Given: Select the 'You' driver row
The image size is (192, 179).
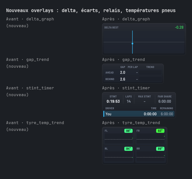Looking at the screenshot, I should click(x=139, y=114).
